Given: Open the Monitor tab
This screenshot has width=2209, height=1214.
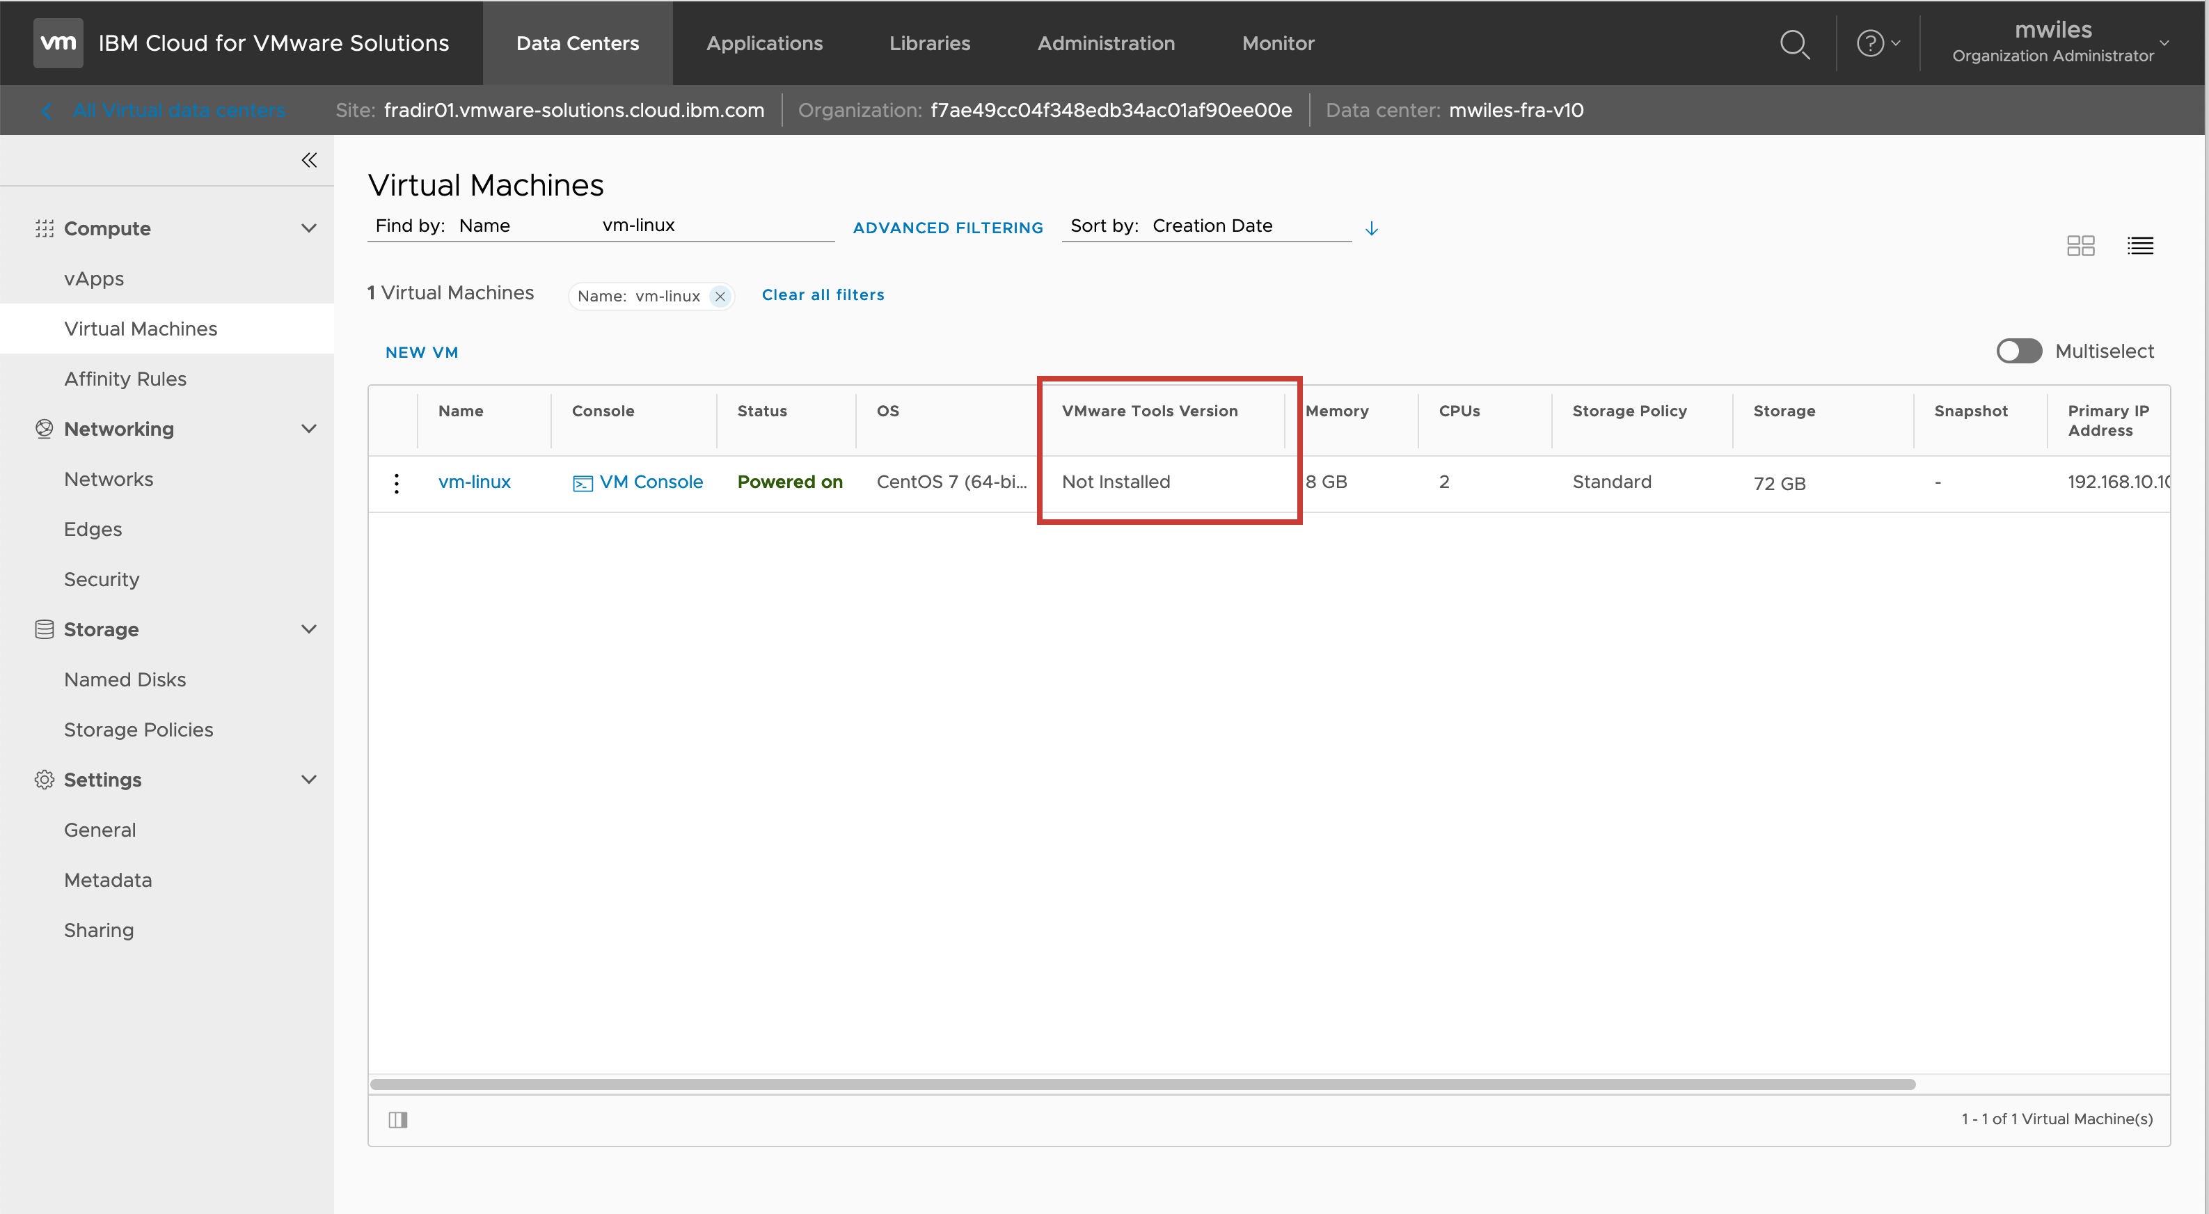Looking at the screenshot, I should pos(1278,43).
